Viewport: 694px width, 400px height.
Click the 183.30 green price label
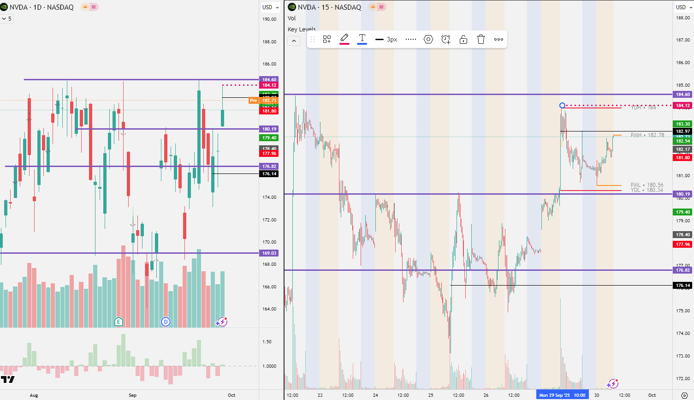(682, 124)
